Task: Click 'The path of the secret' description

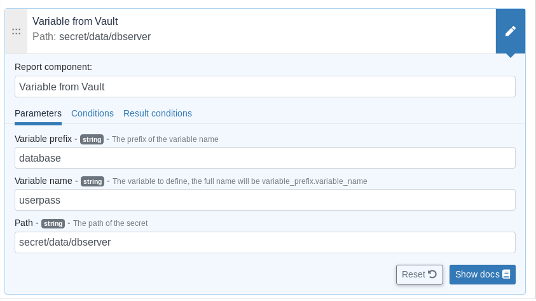Action: (111, 223)
